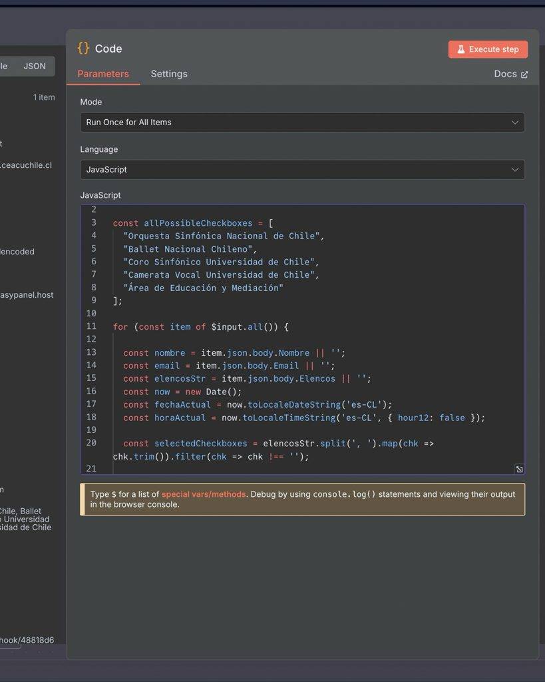Click line "Ballet Nacional Chileno"
This screenshot has height=682, width=545.
pos(190,249)
